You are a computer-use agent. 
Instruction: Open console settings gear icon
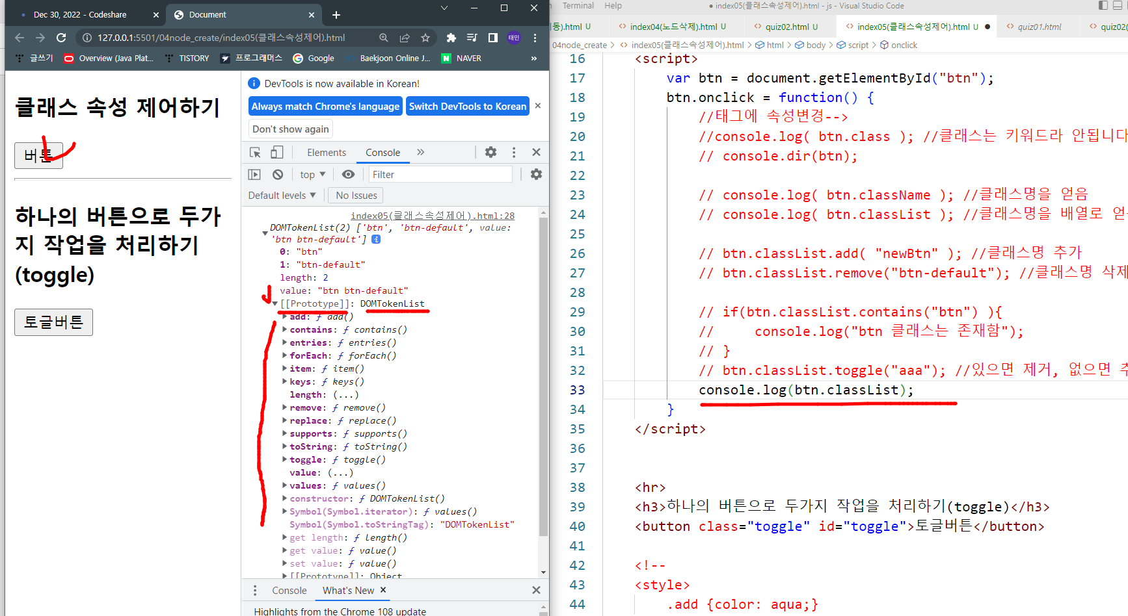(x=536, y=174)
